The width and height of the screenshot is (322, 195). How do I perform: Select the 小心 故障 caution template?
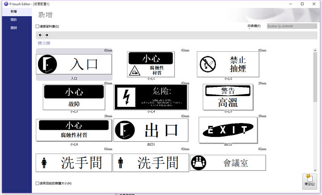tap(74, 97)
